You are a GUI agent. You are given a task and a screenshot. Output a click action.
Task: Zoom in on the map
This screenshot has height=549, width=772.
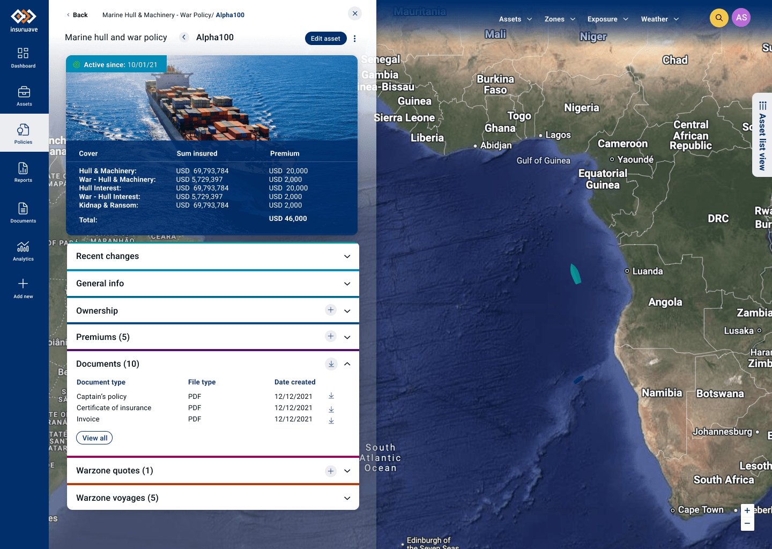click(x=747, y=510)
